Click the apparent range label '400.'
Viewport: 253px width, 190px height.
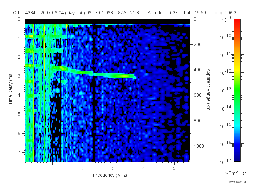click(x=198, y=70)
